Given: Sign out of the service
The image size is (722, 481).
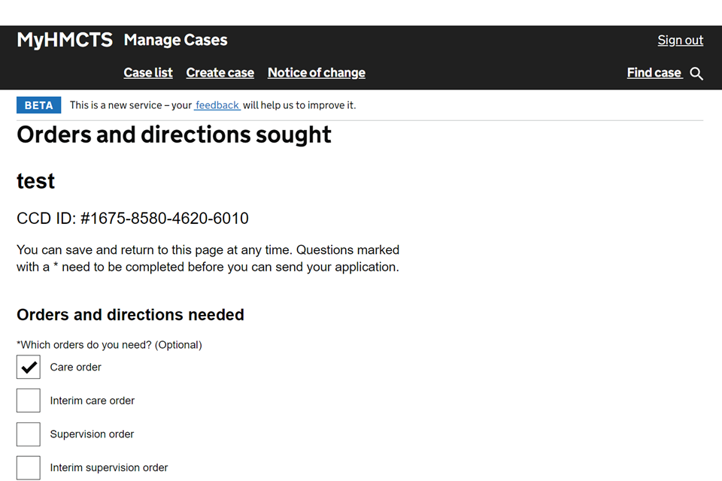Looking at the screenshot, I should point(680,40).
